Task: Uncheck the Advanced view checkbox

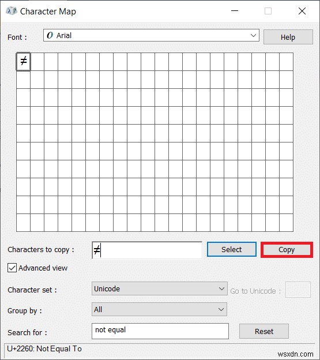Action: (12, 268)
